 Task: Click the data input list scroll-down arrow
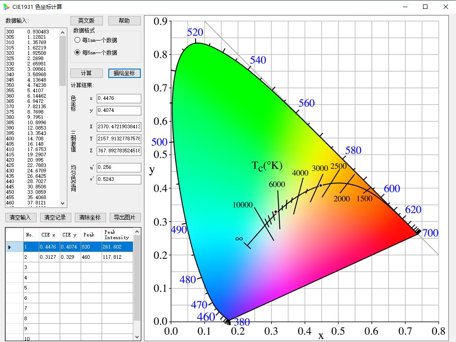coord(62,204)
